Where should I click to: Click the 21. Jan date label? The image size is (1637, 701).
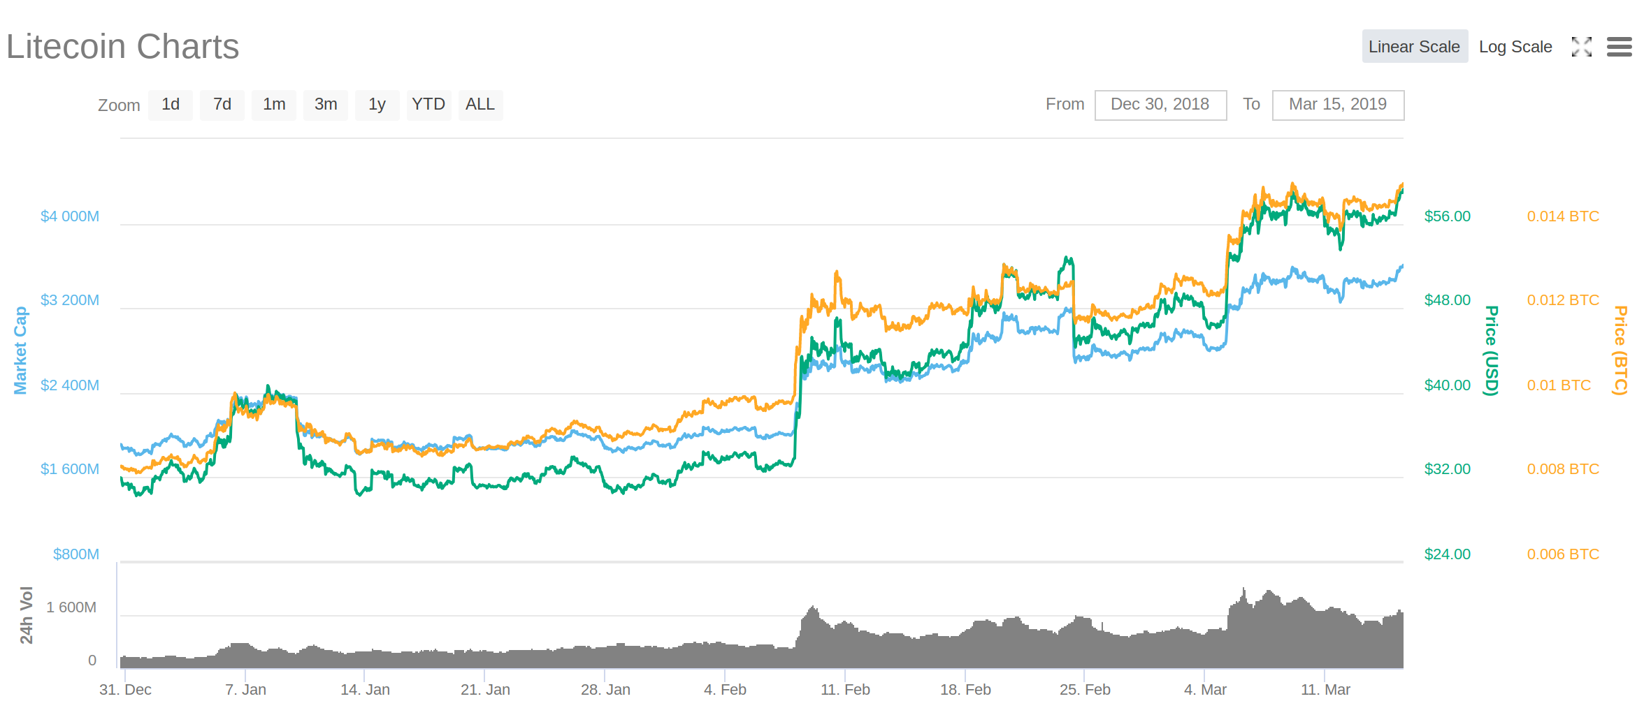[x=485, y=689]
